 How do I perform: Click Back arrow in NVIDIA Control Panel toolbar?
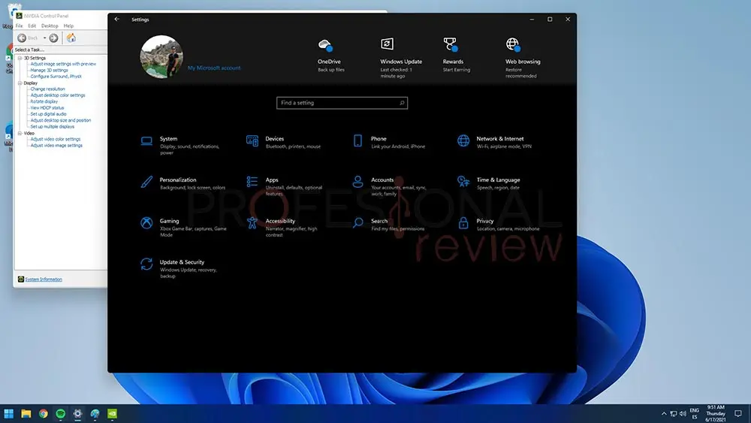22,38
